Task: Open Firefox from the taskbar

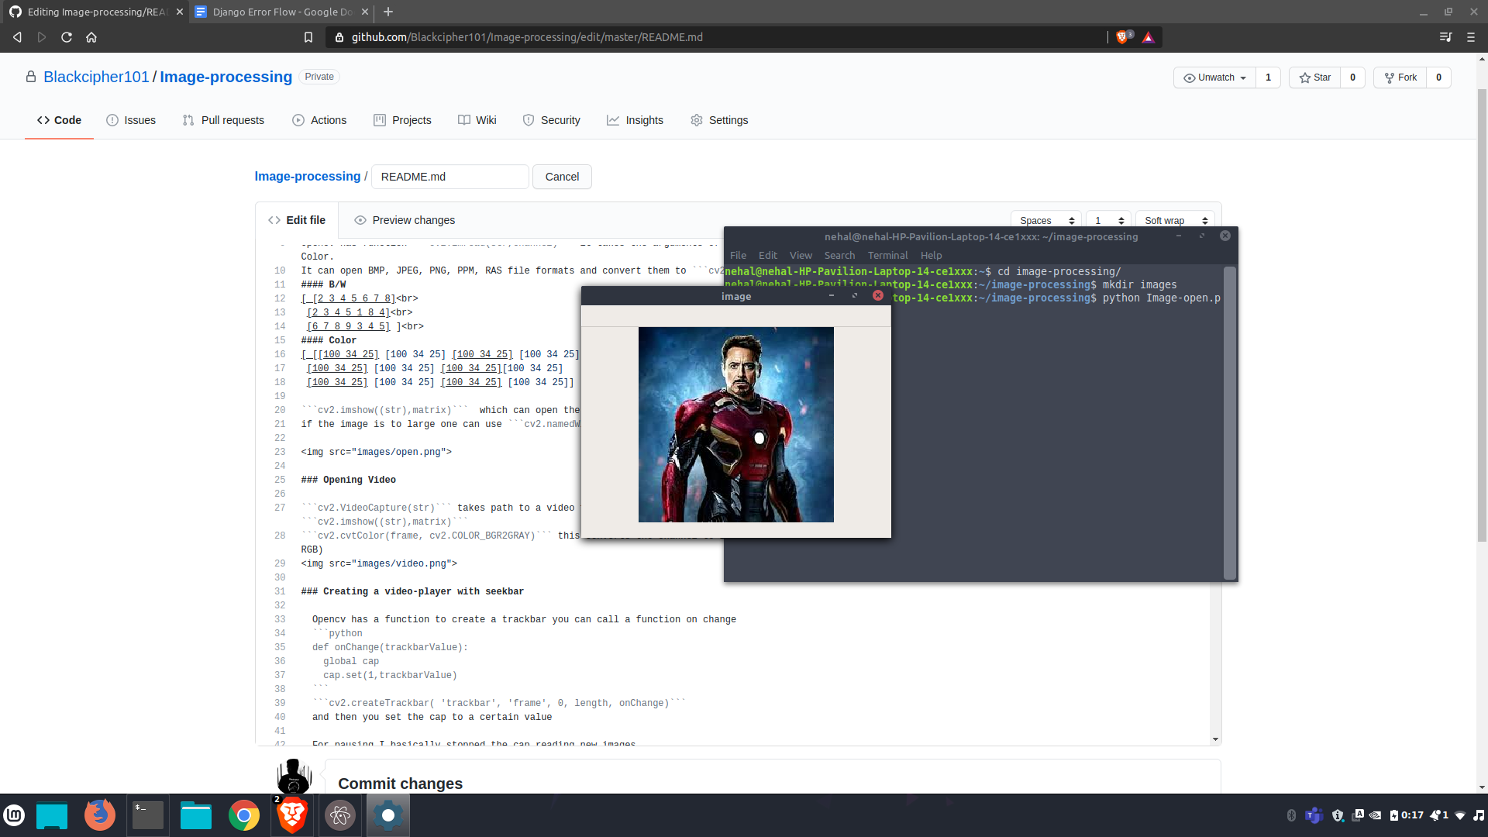Action: pos(99,815)
